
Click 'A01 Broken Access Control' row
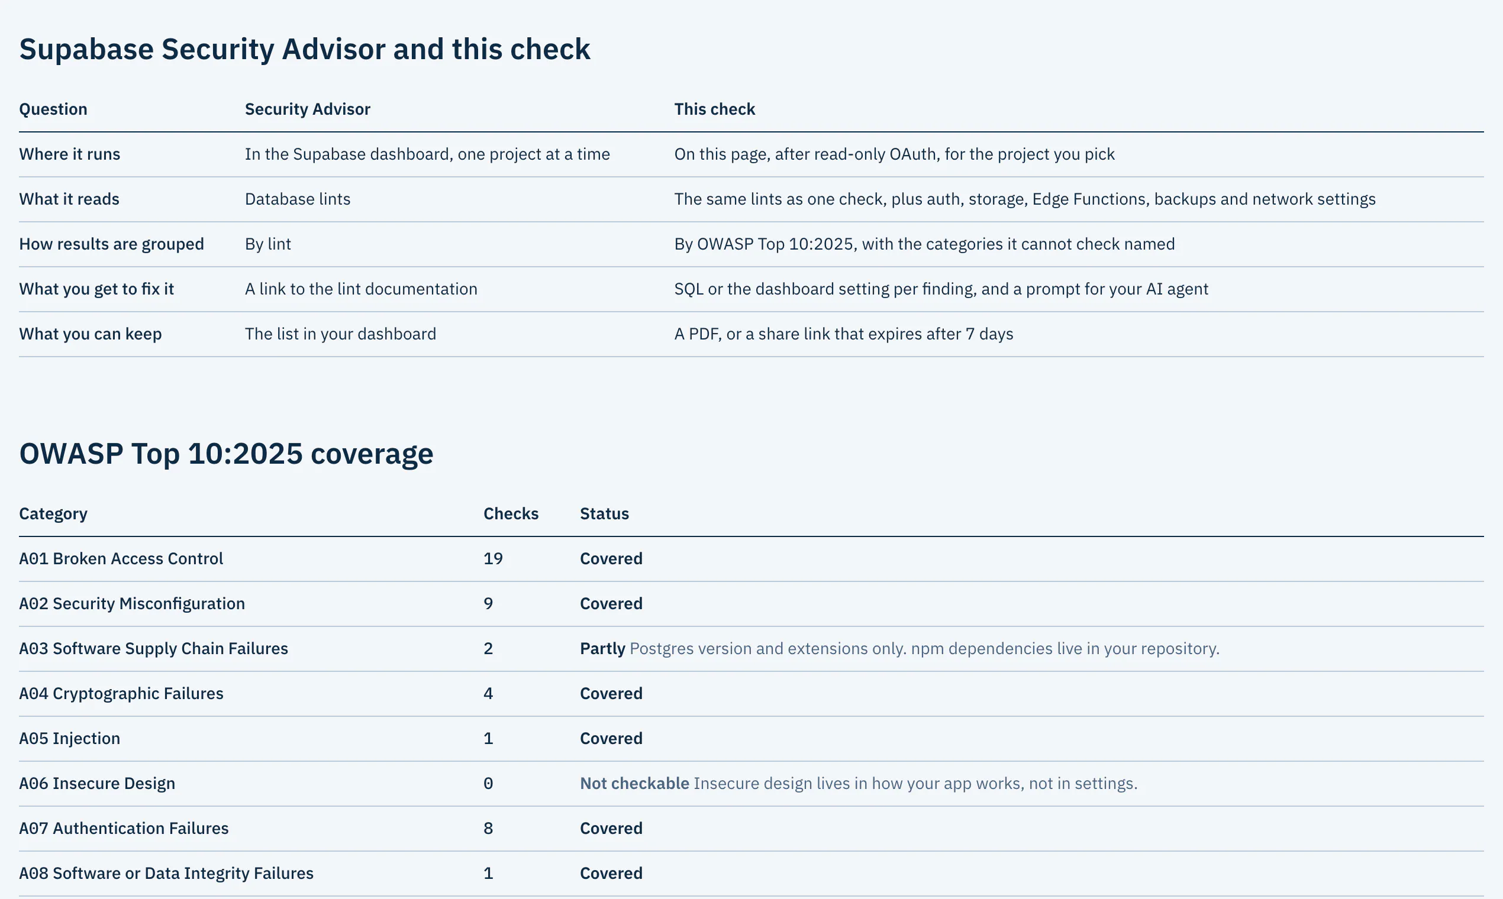751,558
